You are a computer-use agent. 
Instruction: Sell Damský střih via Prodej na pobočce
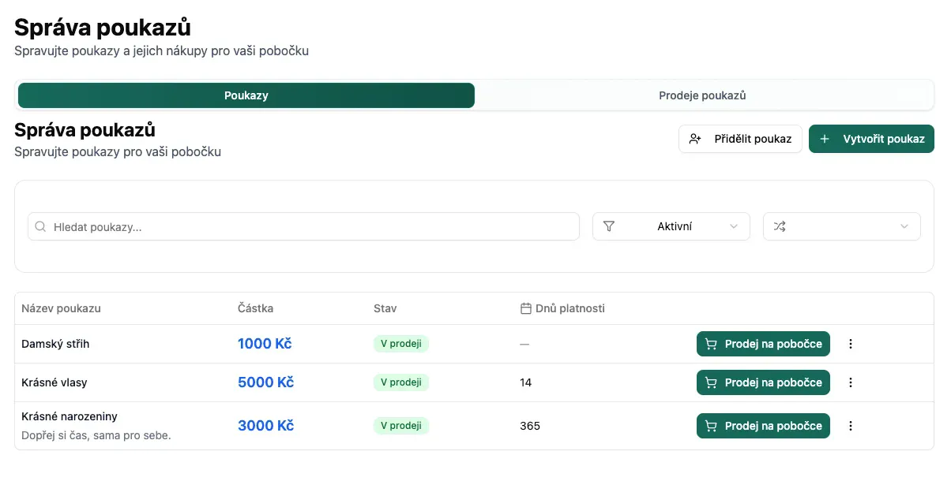click(763, 344)
